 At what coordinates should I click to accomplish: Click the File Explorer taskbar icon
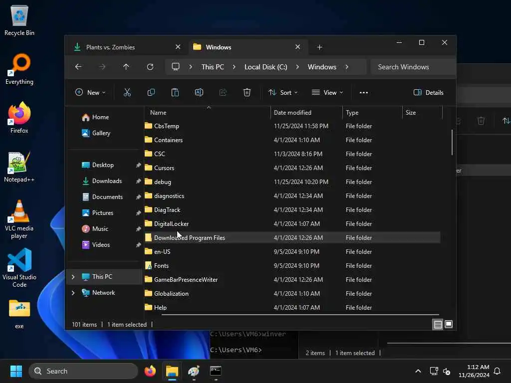click(172, 371)
